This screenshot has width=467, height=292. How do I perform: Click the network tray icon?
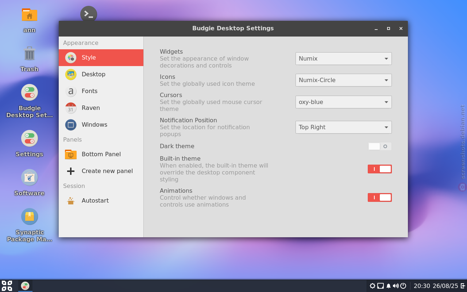(x=381, y=286)
